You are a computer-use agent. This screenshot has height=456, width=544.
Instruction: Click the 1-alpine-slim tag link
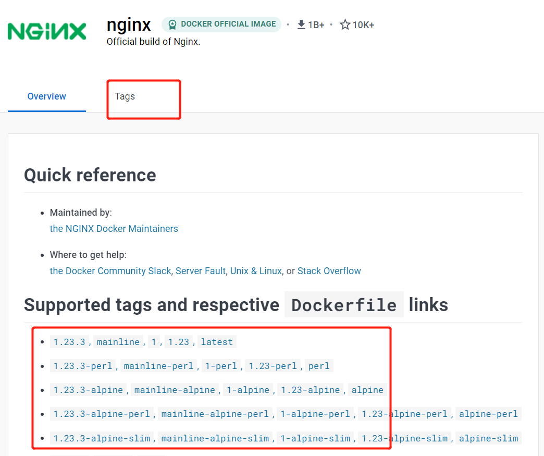pos(315,439)
